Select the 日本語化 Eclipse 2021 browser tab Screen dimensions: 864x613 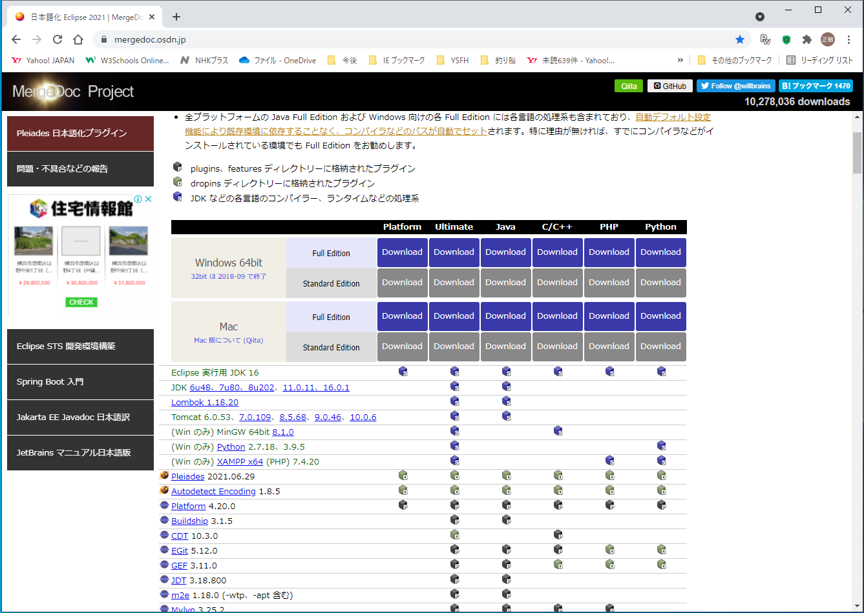coord(84,17)
